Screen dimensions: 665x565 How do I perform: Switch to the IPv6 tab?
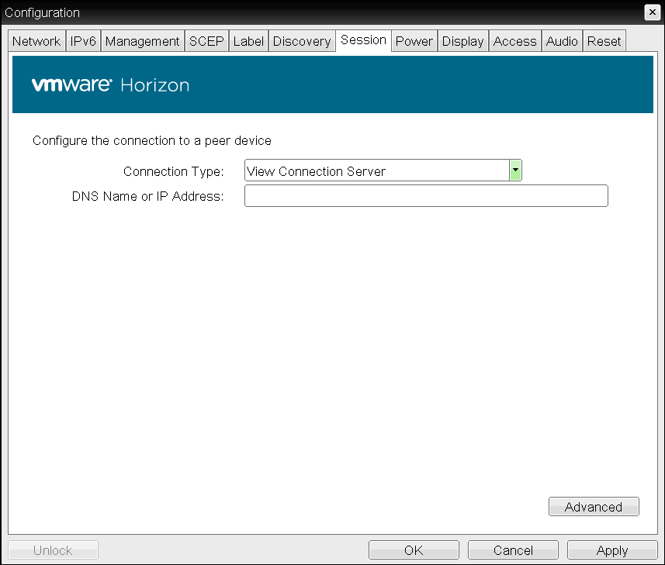tap(83, 41)
